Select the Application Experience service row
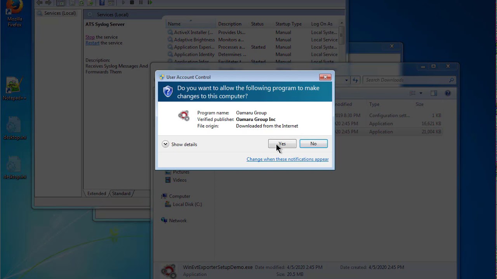 [x=252, y=47]
